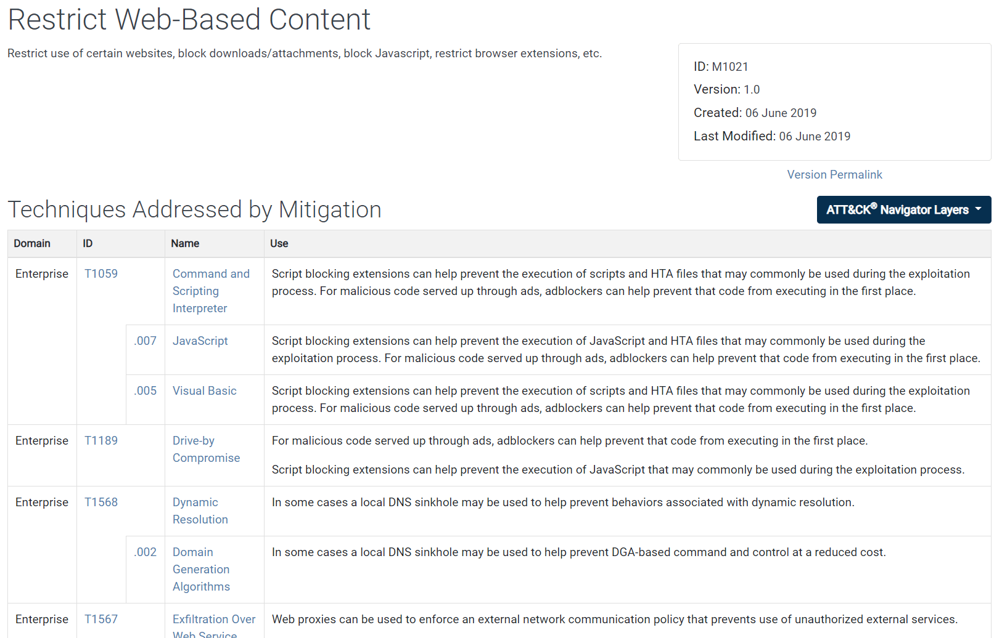1002x638 pixels.
Task: Open technique ID T1568 link
Action: 101,503
